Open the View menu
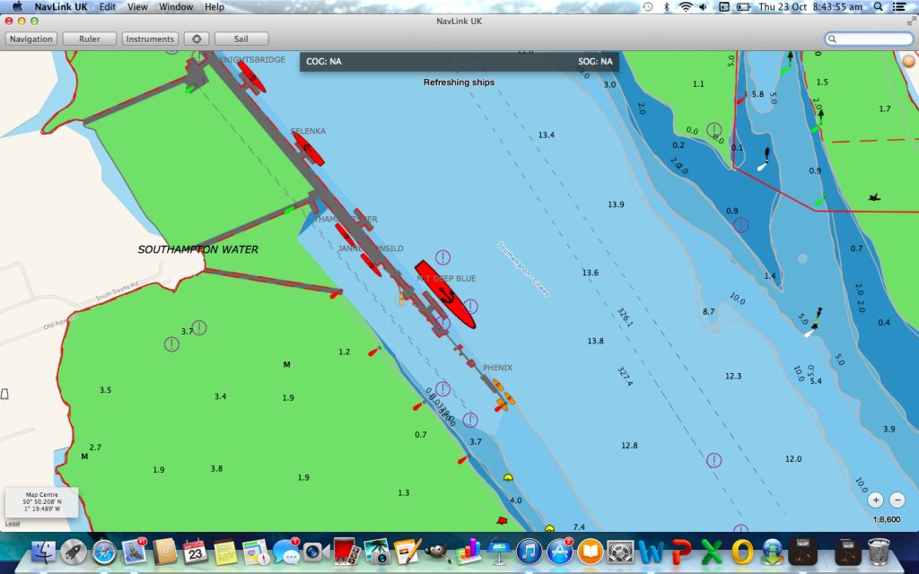The image size is (919, 574). tap(136, 7)
